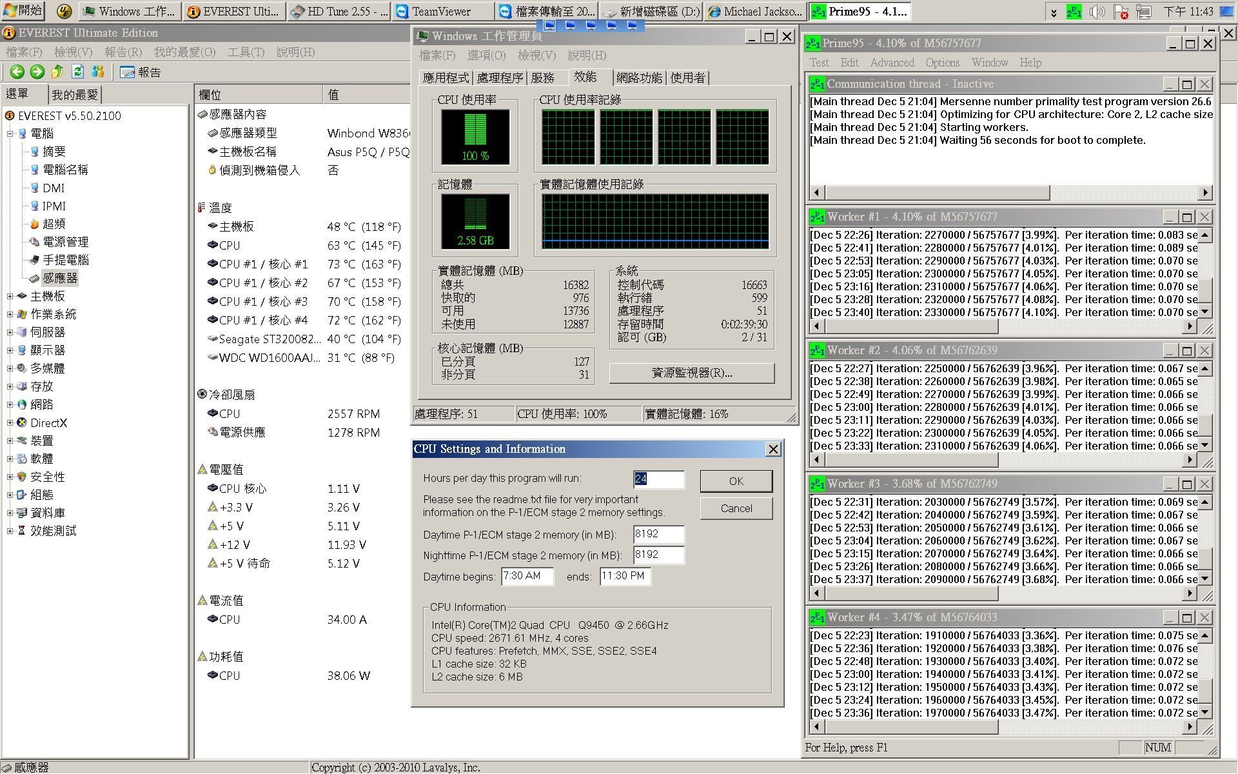Switch to TeamViewer taskbar button
1238x774 pixels.
pos(442,11)
